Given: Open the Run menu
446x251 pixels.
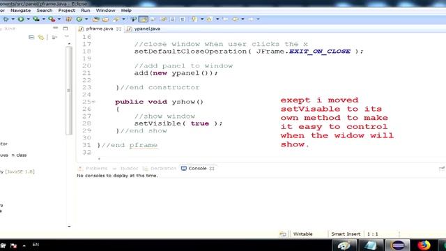Looking at the screenshot, I should [85, 10].
